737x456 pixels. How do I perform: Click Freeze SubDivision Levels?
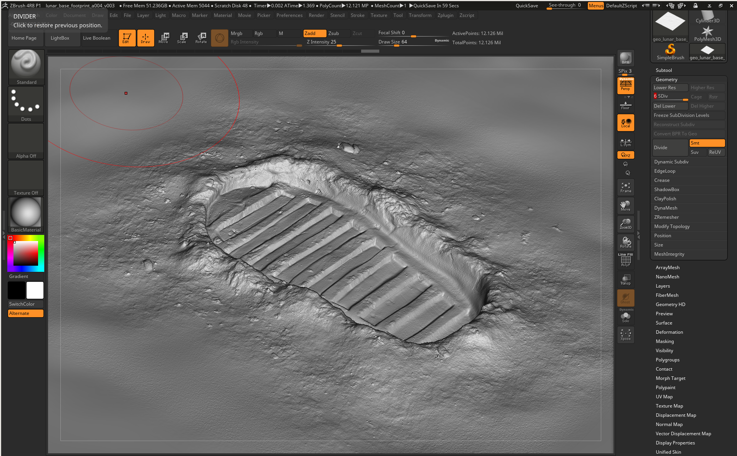tap(689, 115)
